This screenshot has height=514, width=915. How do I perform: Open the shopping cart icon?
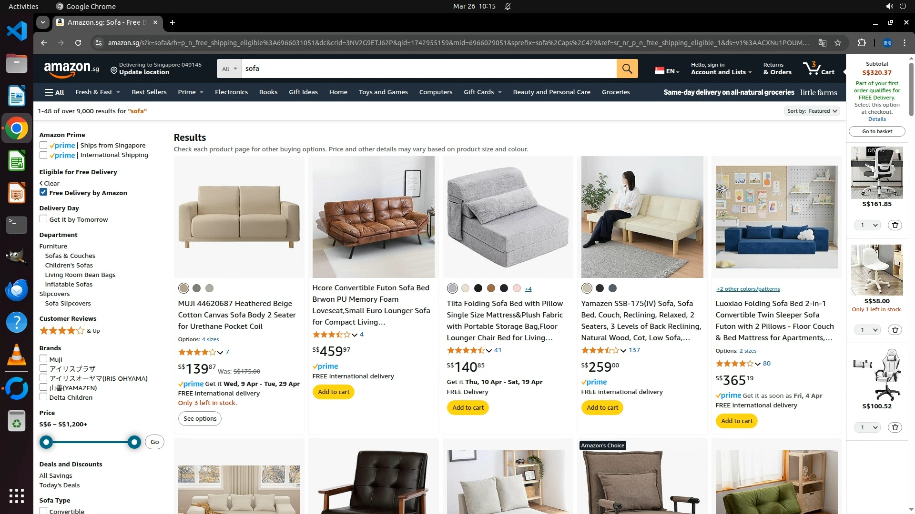click(x=819, y=69)
